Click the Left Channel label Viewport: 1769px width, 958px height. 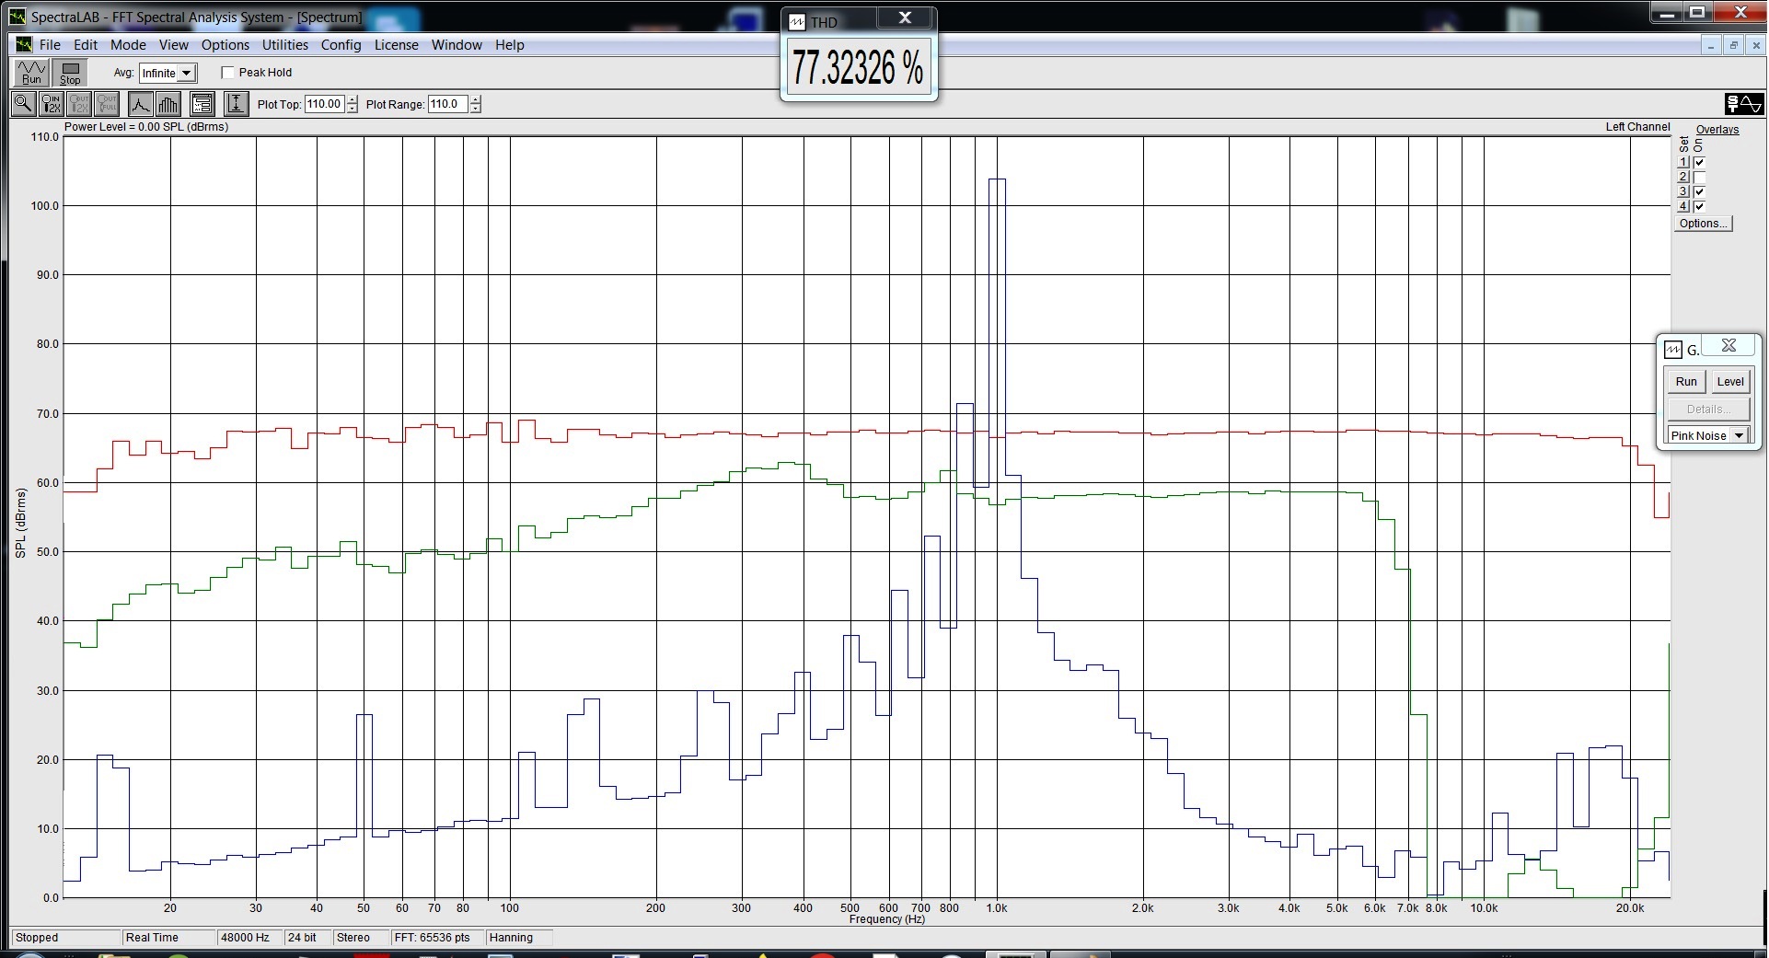pos(1637,127)
